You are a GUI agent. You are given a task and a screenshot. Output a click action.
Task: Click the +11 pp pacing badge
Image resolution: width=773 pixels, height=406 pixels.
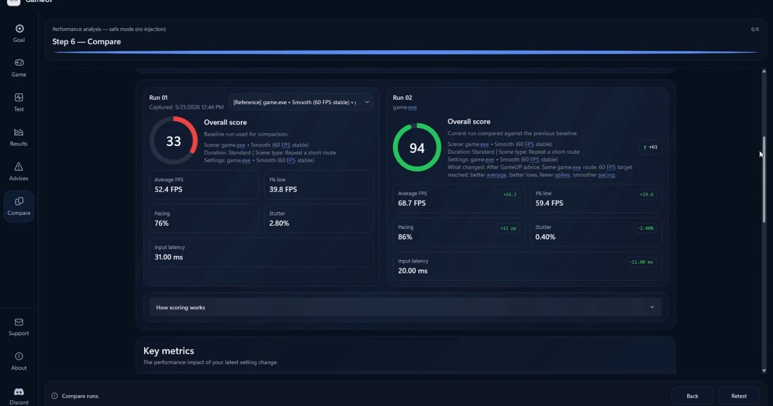pyautogui.click(x=508, y=228)
